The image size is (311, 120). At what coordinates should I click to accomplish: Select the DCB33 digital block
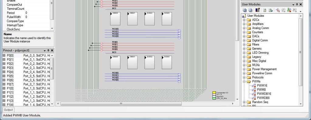point(167,62)
